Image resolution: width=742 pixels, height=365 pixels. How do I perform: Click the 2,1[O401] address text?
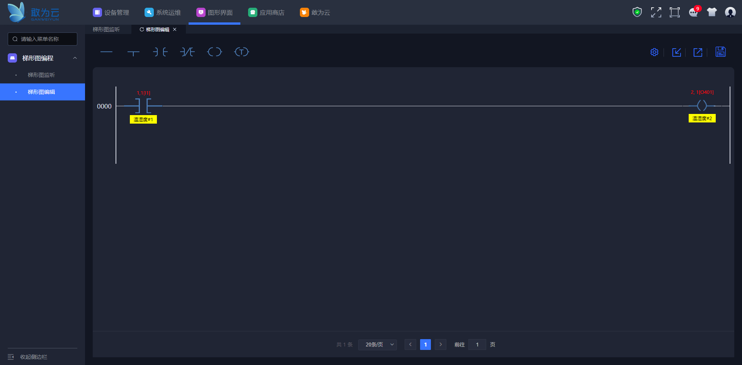[x=702, y=92]
